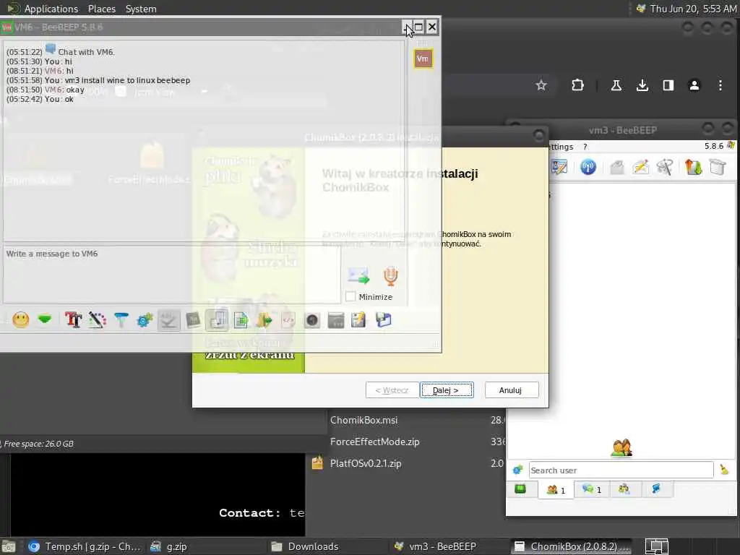Click the gray window panel icon
Viewport: 740px width, 555px height.
pos(336,320)
